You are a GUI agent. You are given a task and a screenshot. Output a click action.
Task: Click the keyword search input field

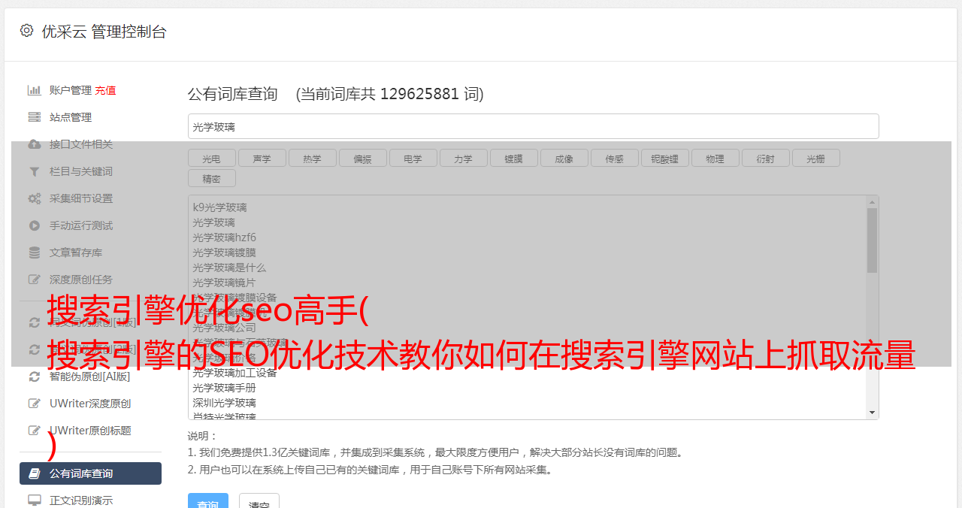coord(533,126)
